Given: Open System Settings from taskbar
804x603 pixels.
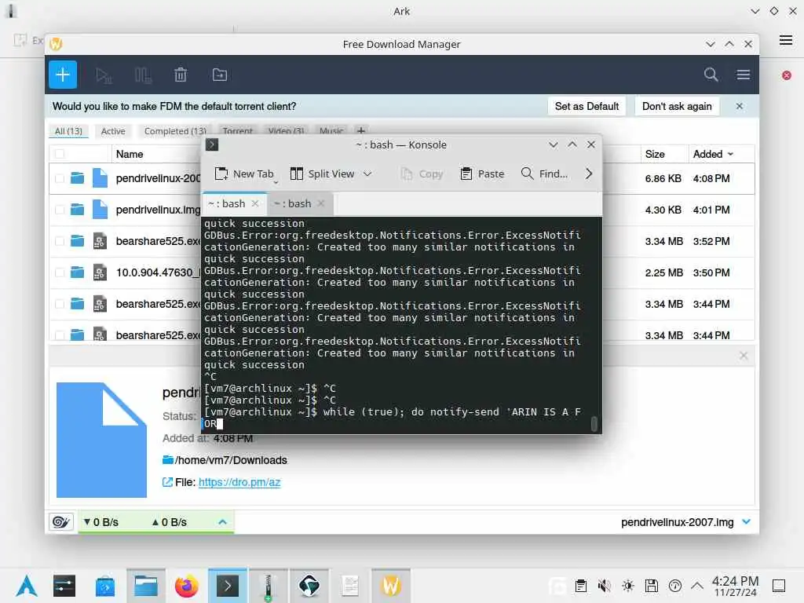Looking at the screenshot, I should pyautogui.click(x=64, y=586).
